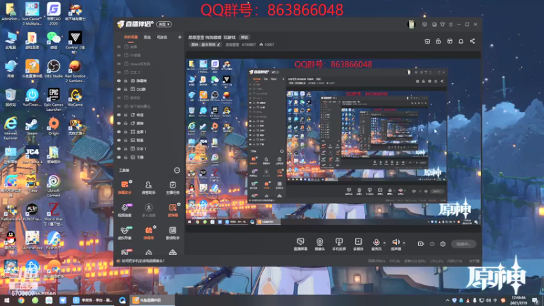The width and height of the screenshot is (544, 306).
Task: Hide the 原神 source layer
Action: click(x=118, y=123)
